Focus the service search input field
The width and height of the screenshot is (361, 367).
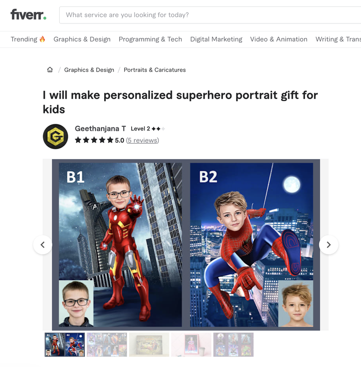click(x=210, y=15)
